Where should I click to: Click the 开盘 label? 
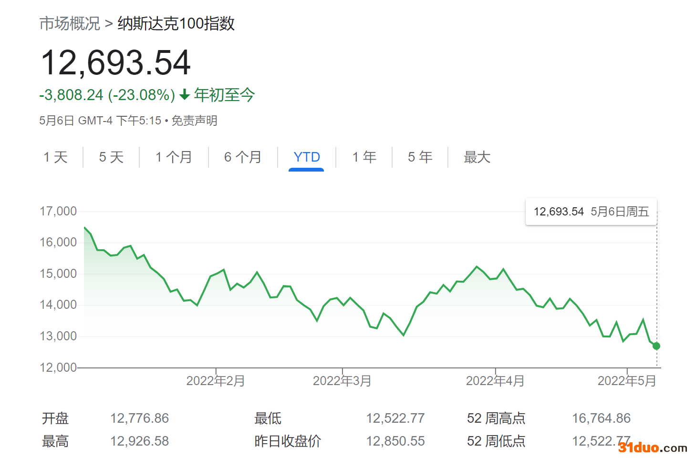55,418
